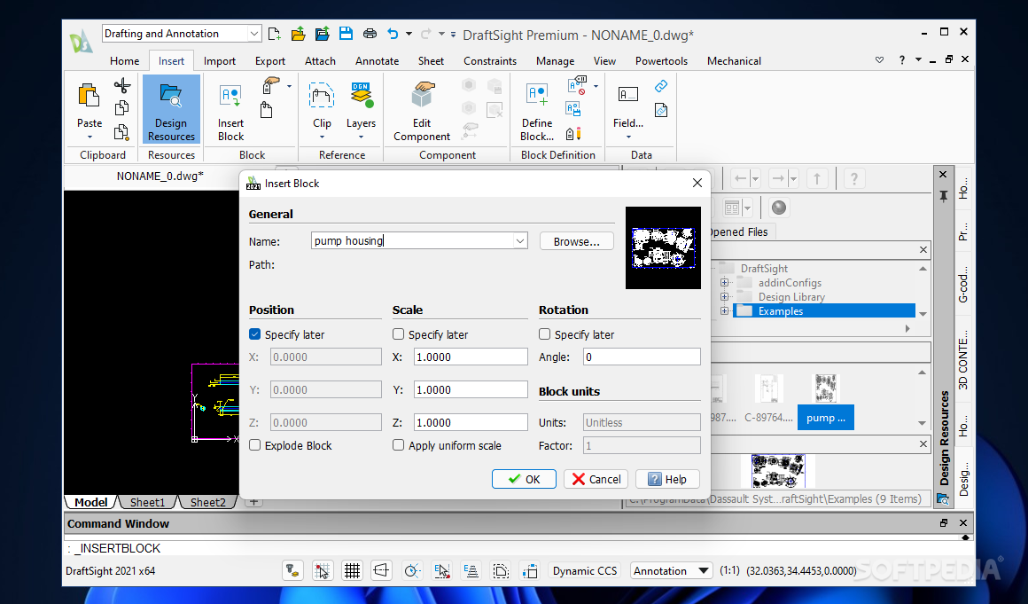Select the pump thumbnail in Design Resources
This screenshot has height=604, width=1028.
[x=825, y=402]
